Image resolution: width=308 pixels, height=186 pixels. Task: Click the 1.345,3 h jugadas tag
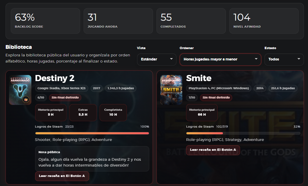pos(120,88)
